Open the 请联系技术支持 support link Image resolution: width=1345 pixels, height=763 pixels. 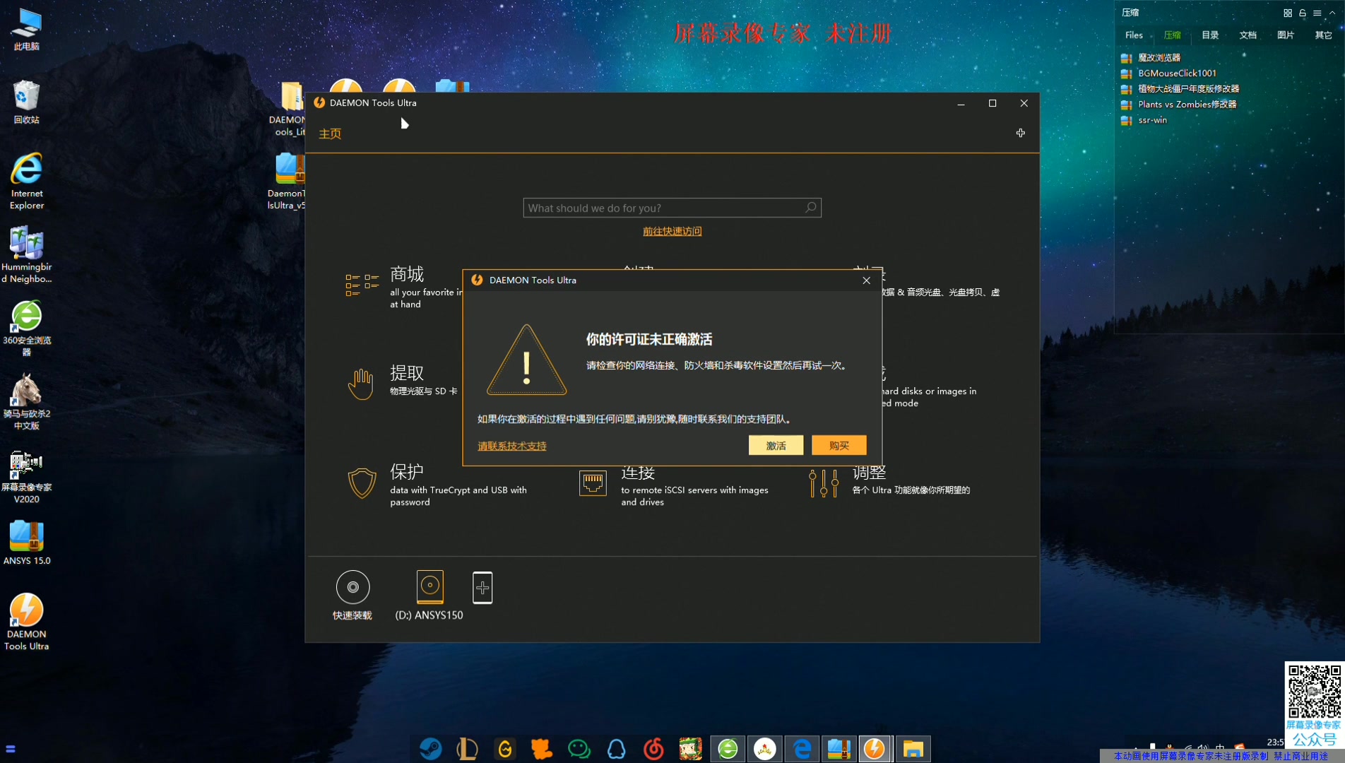(x=512, y=446)
